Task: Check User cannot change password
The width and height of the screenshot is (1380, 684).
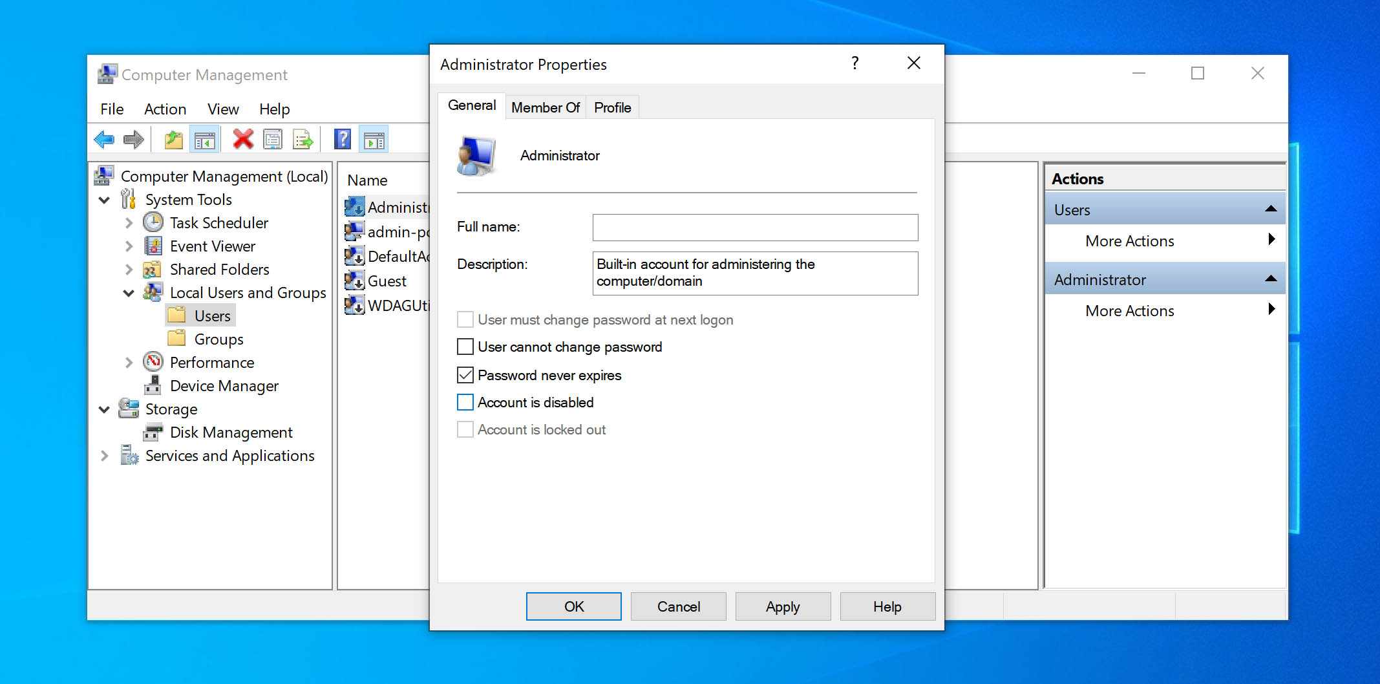Action: (465, 347)
